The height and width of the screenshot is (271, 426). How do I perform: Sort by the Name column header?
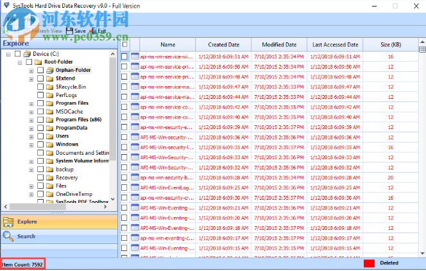coord(167,44)
